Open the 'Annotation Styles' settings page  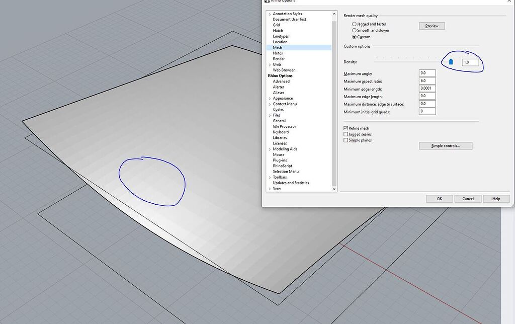(x=287, y=14)
